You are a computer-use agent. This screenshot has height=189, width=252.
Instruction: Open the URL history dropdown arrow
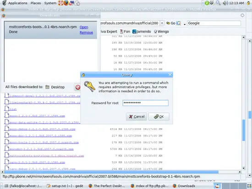[x=162, y=23]
